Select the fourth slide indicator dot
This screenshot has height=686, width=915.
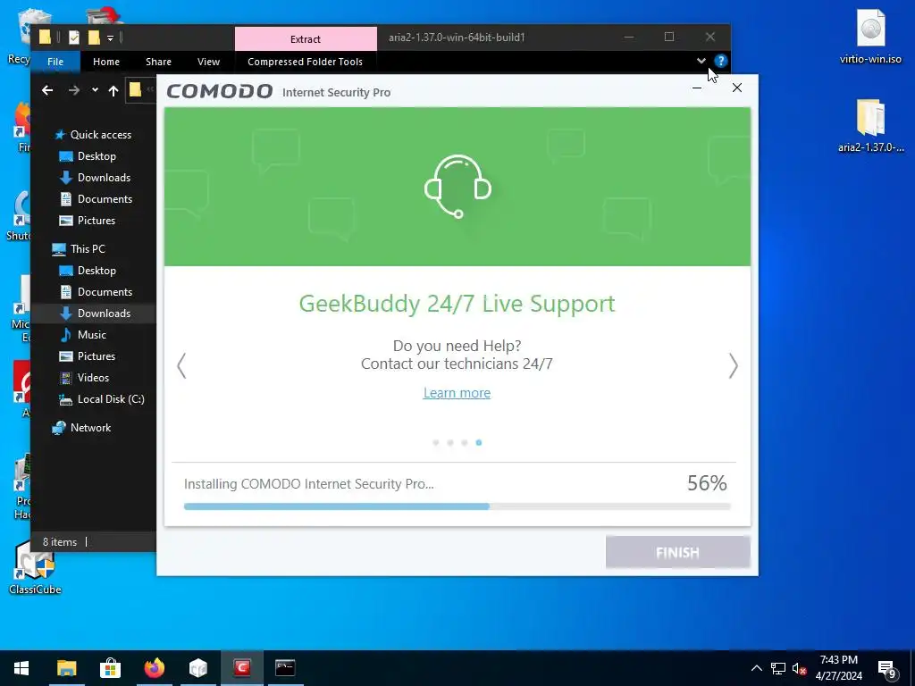point(479,443)
